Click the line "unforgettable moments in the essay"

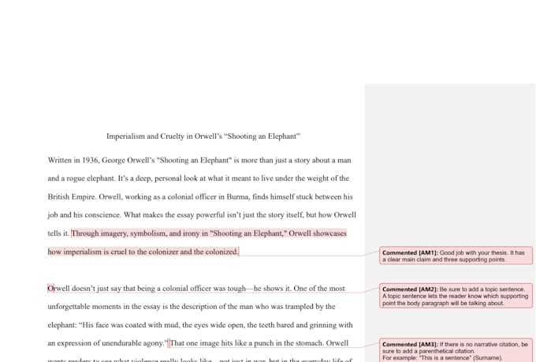tap(192, 307)
